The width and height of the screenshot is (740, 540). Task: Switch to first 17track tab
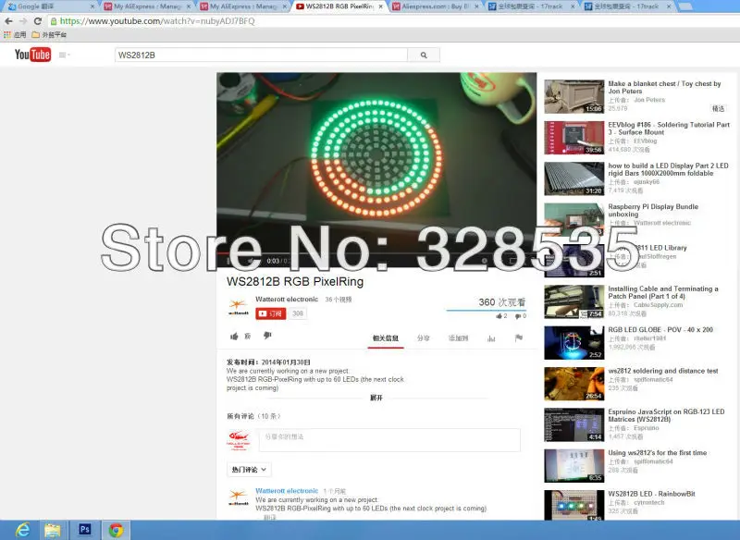530,6
